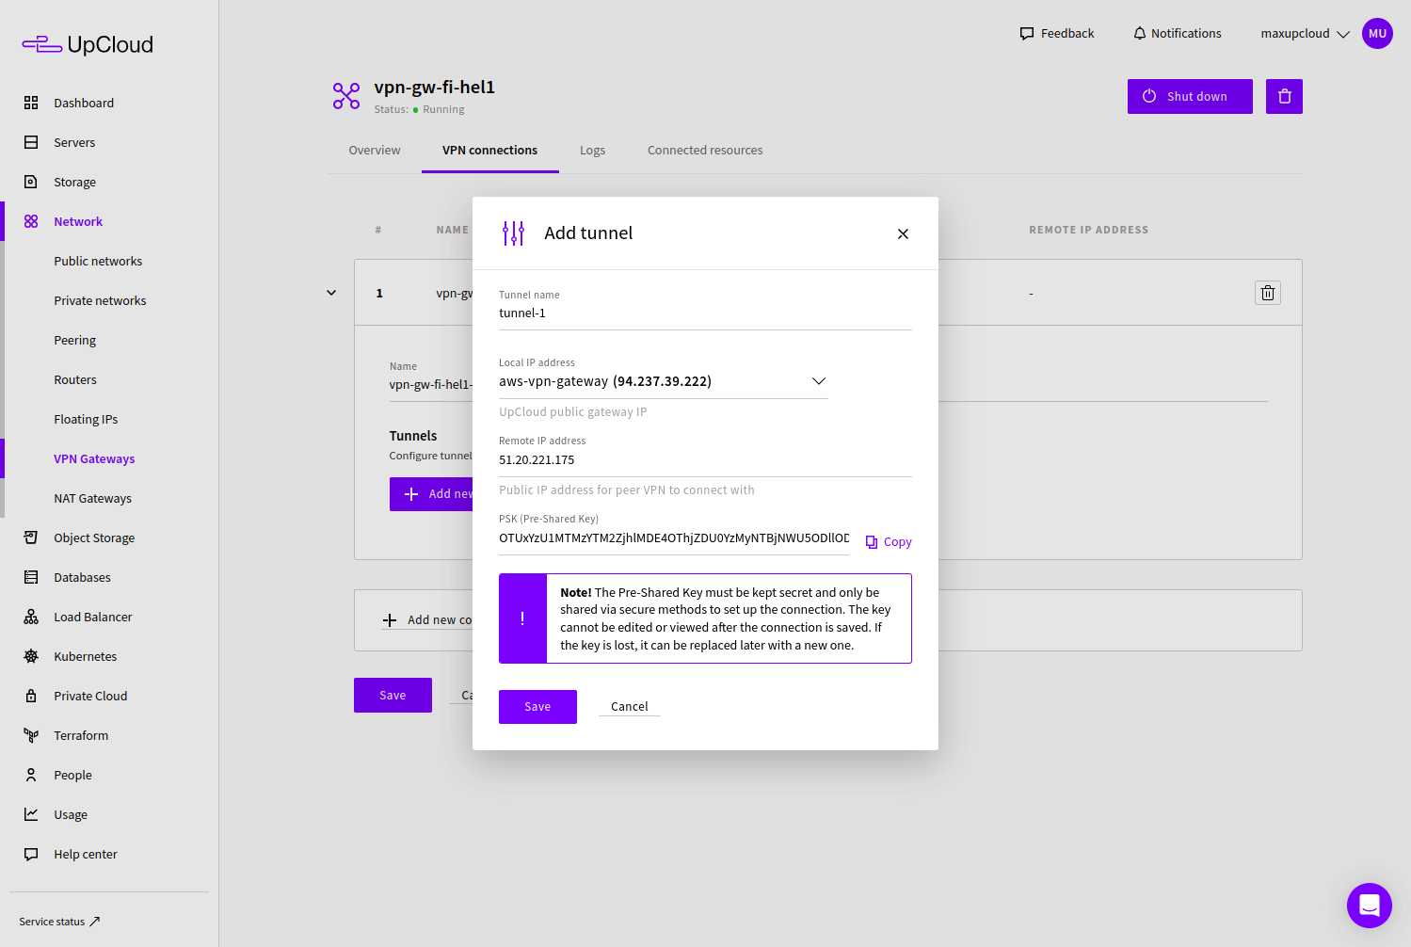Click the Terraform sidebar icon
1411x947 pixels.
click(31, 735)
